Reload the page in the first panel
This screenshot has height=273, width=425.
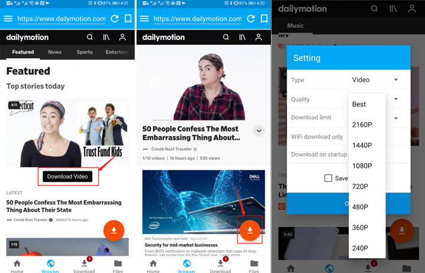pyautogui.click(x=115, y=19)
